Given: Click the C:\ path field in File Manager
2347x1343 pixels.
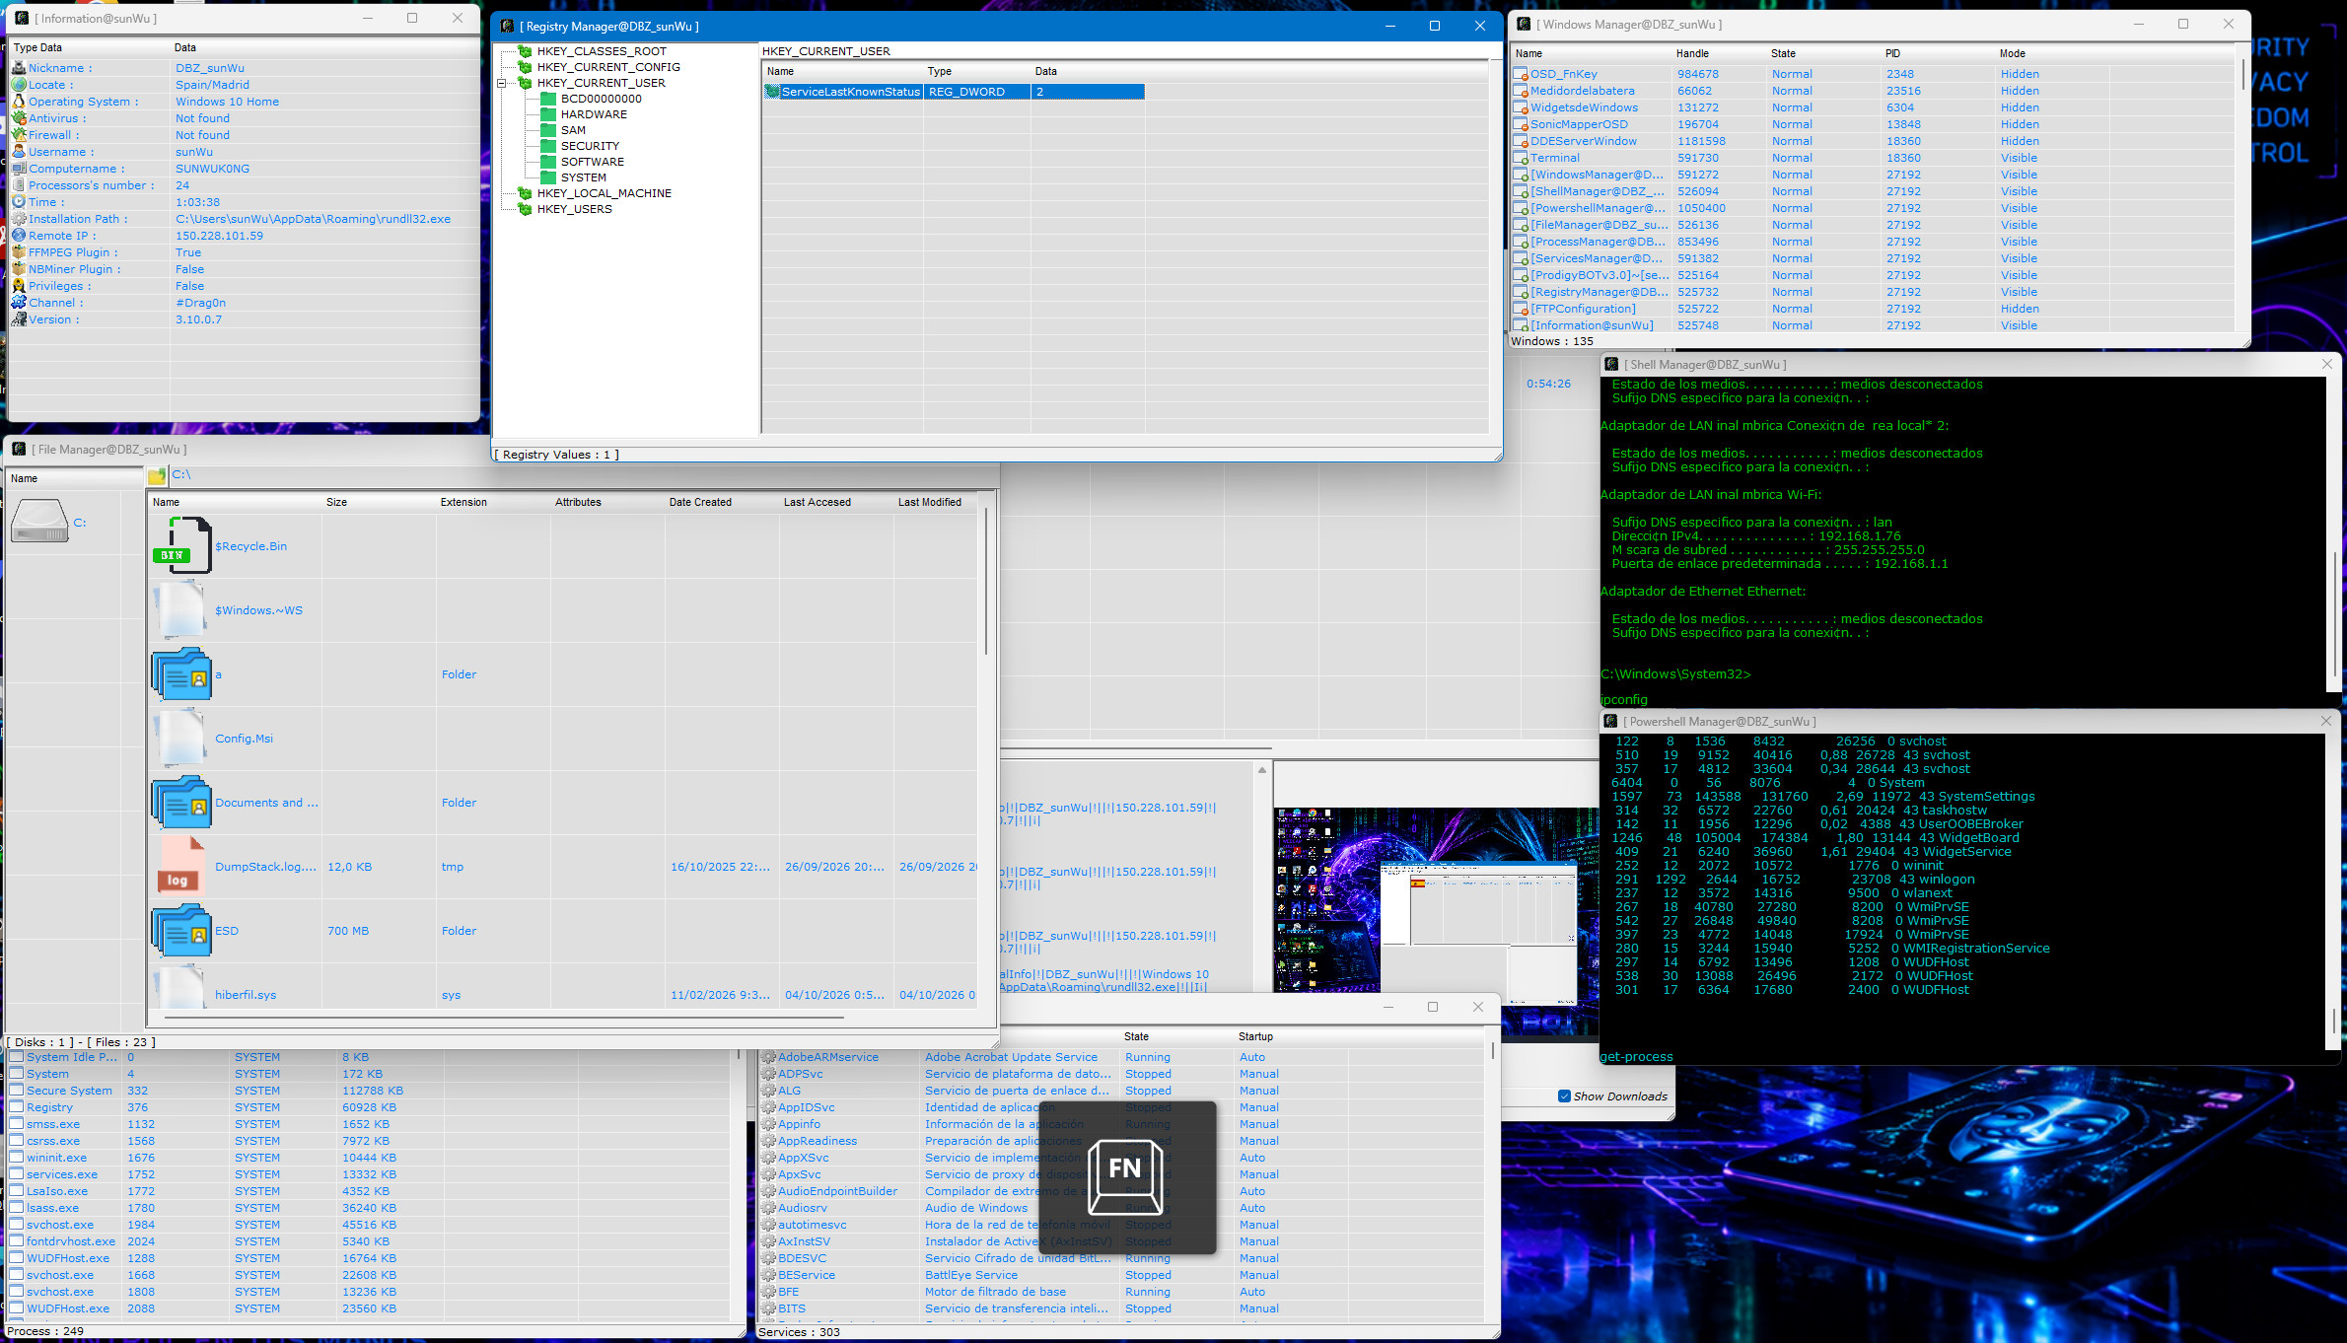Looking at the screenshot, I should coord(582,475).
